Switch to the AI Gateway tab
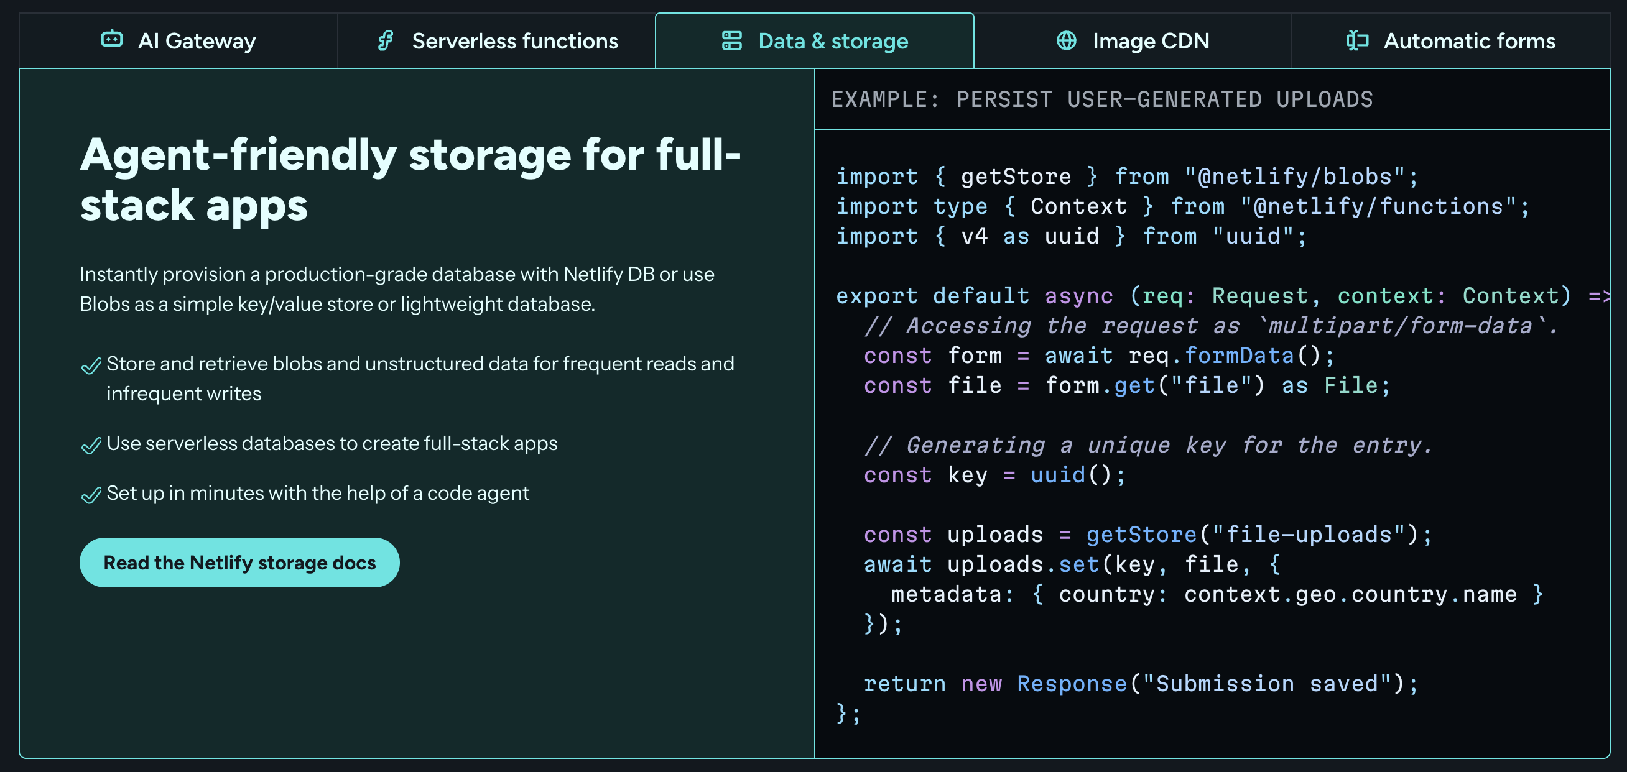This screenshot has height=772, width=1627. tap(196, 41)
